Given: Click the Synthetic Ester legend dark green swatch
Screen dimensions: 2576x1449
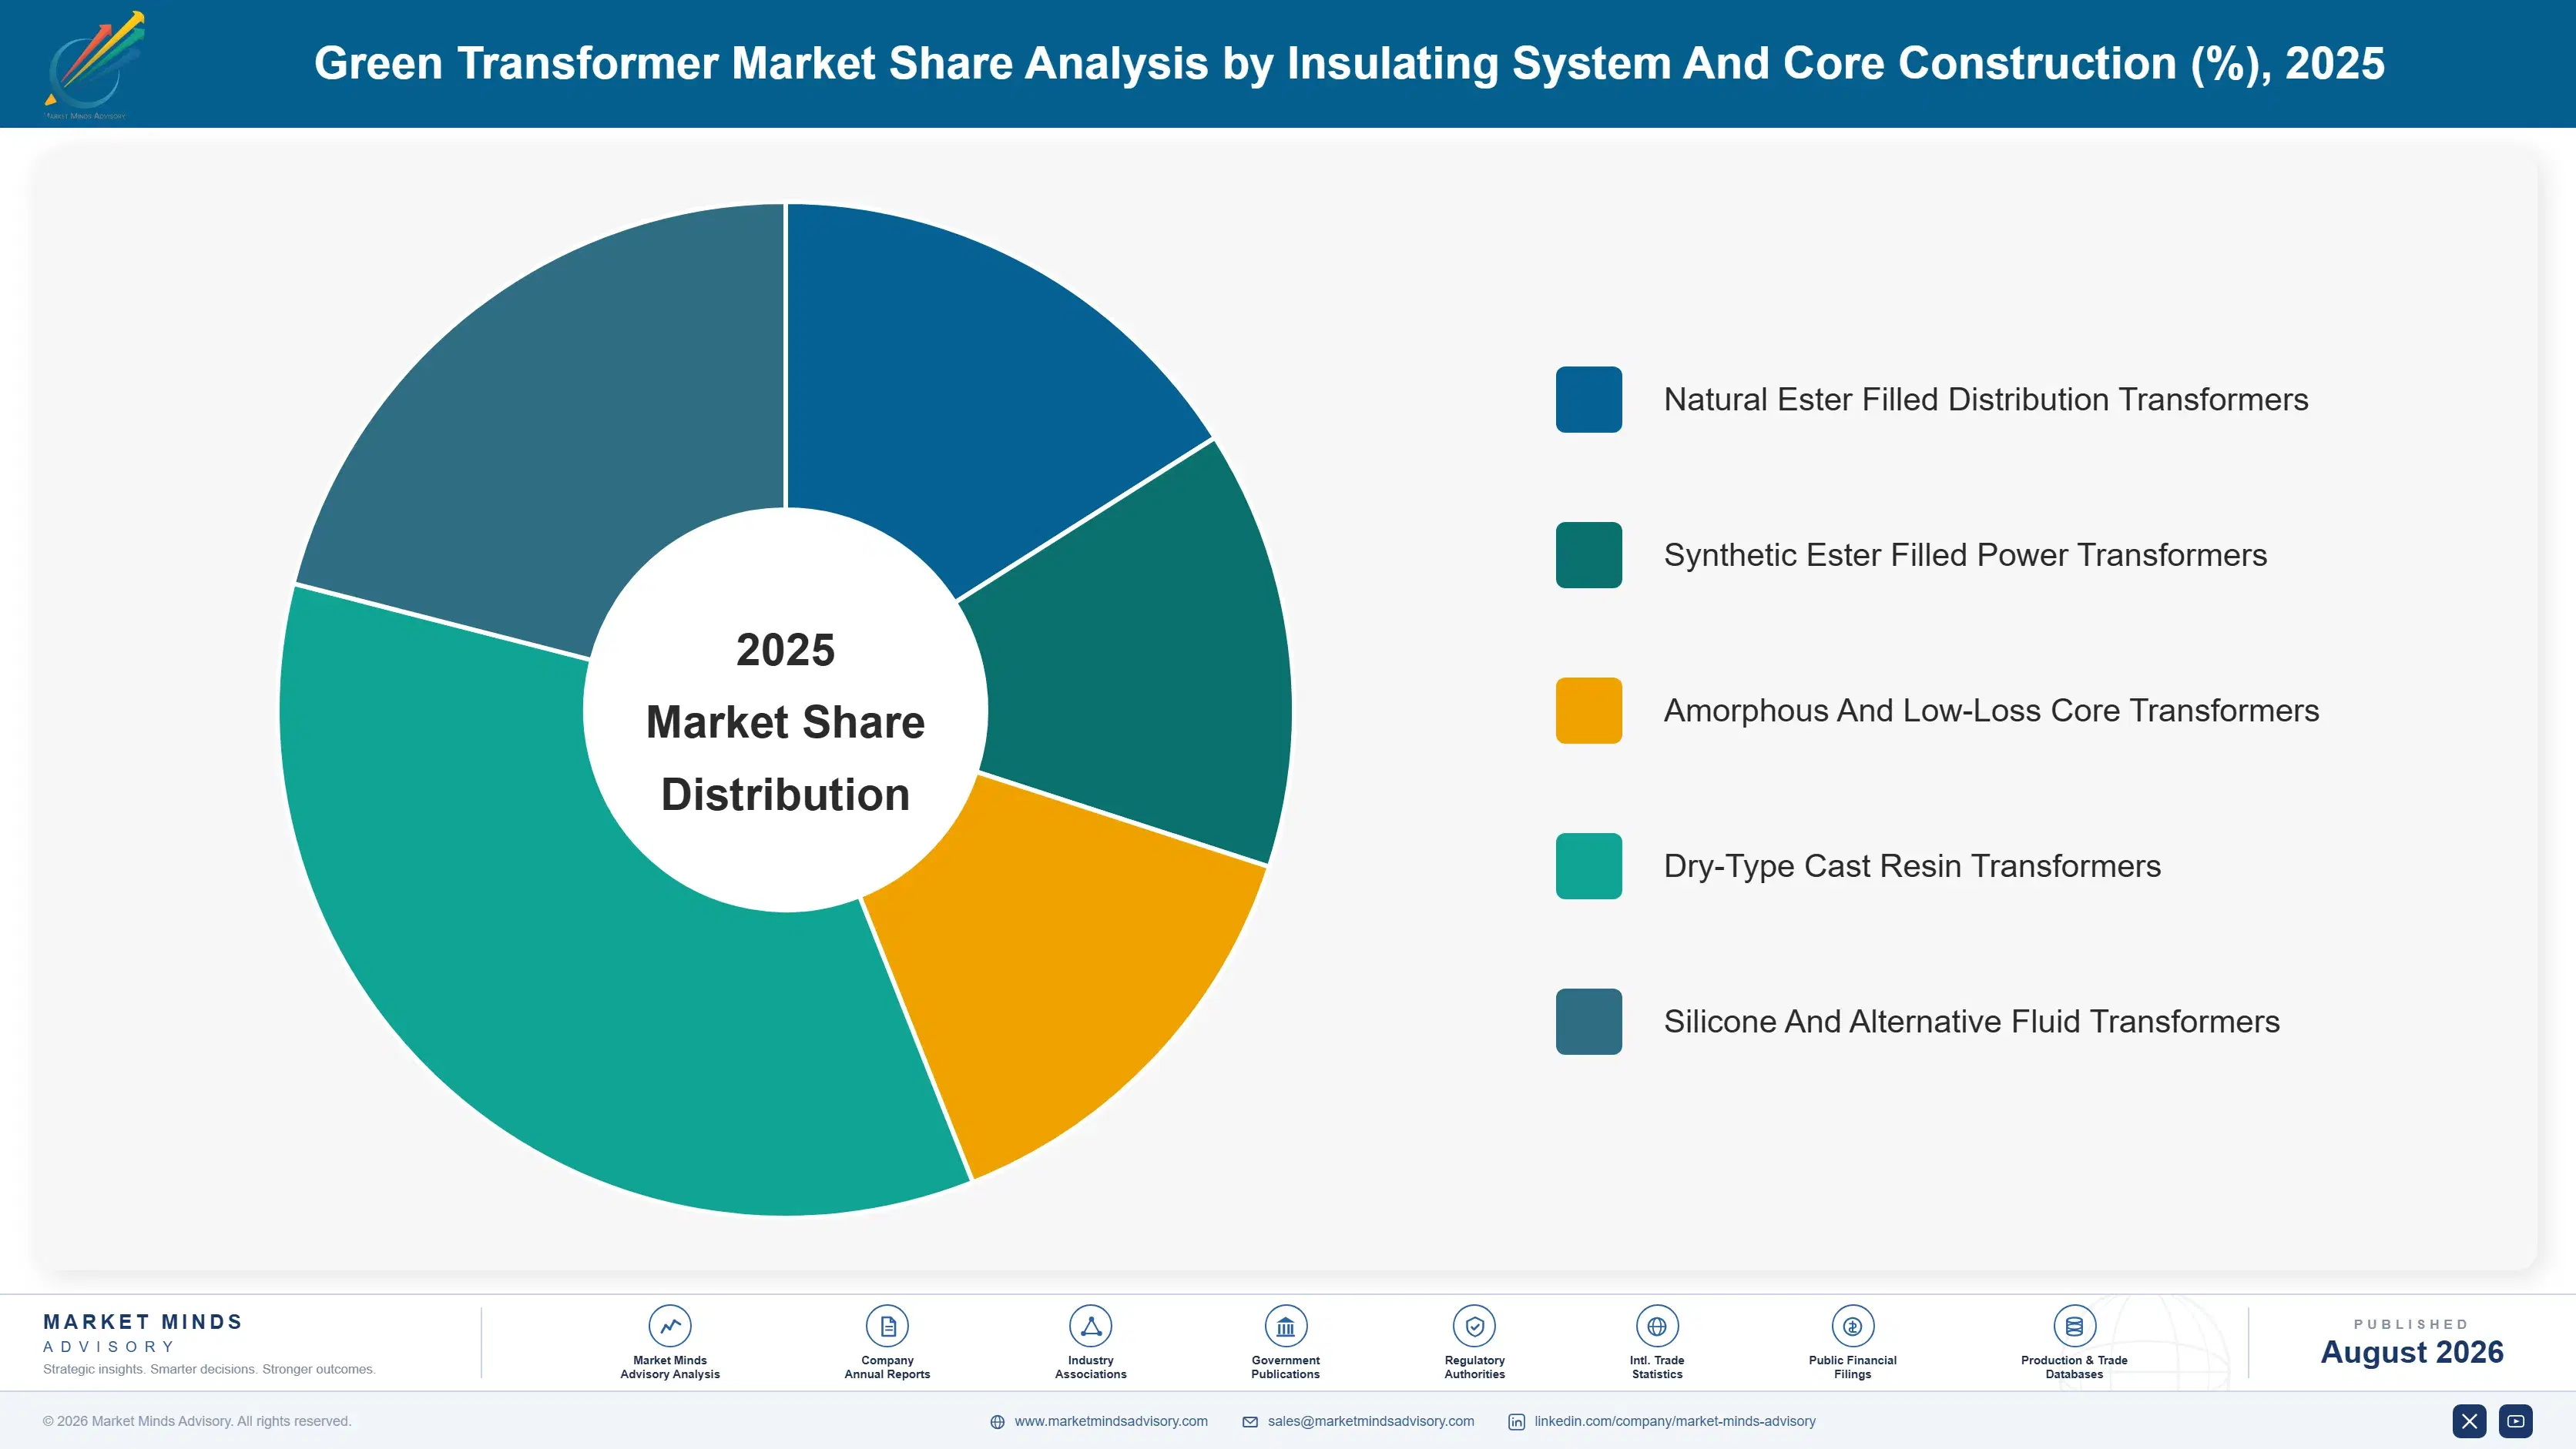Looking at the screenshot, I should pos(1589,554).
